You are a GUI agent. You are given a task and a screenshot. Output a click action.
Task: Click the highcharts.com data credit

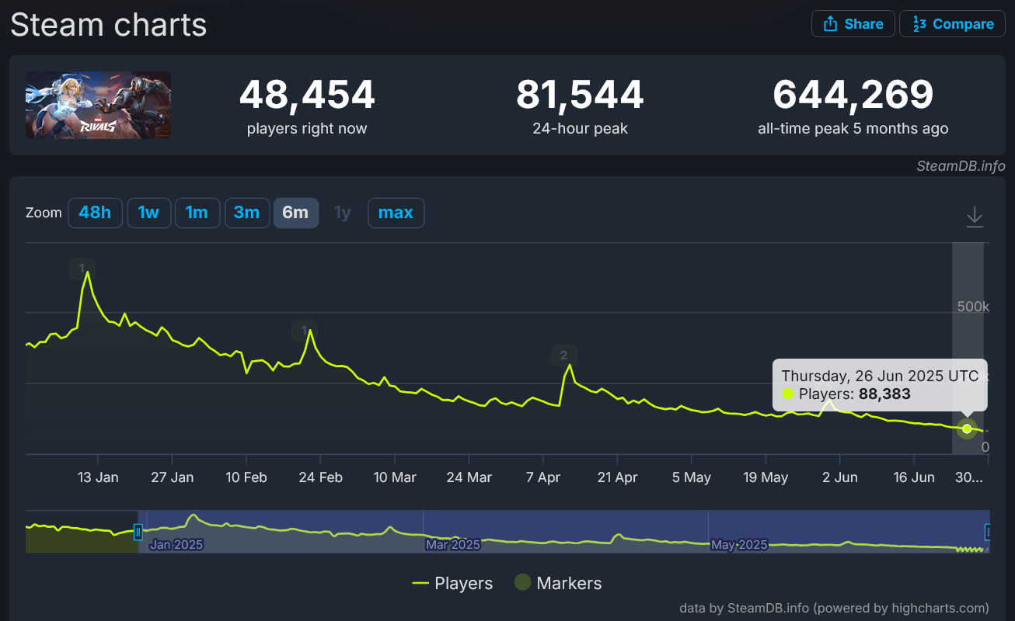click(834, 608)
